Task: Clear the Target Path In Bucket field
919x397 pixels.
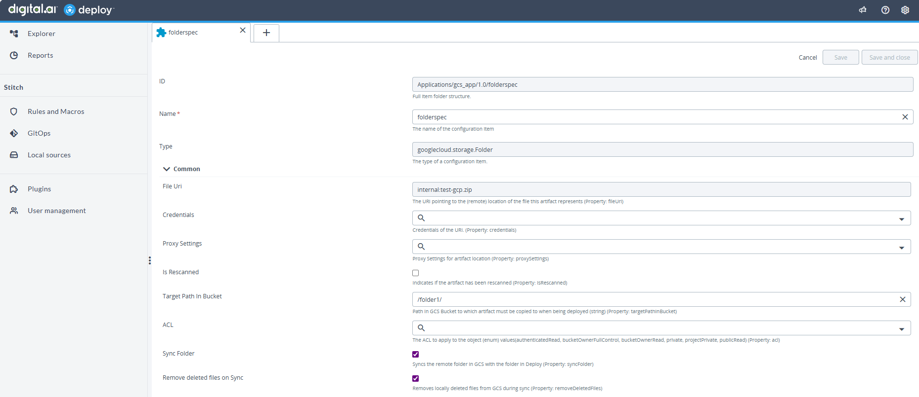Action: pyautogui.click(x=903, y=299)
